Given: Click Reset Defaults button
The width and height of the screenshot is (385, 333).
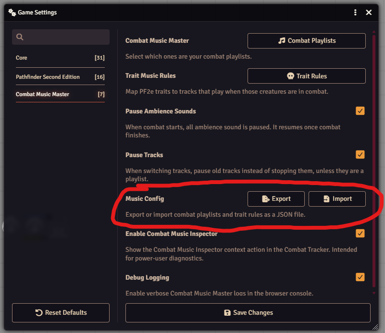Looking at the screenshot, I should point(61,313).
